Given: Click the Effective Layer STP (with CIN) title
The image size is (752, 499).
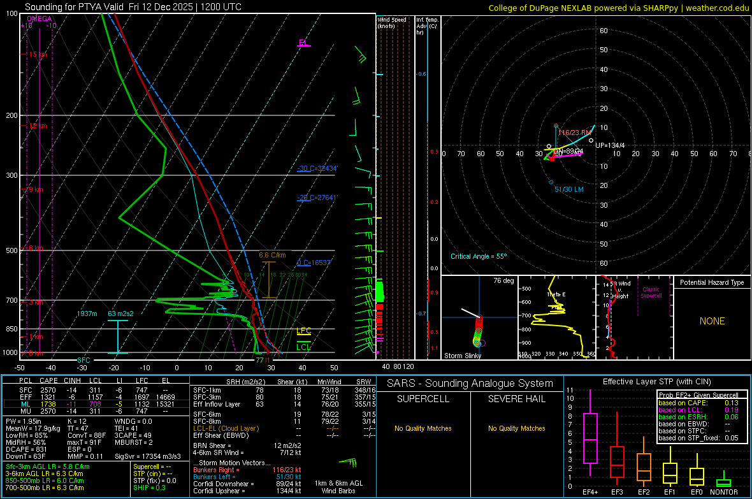Looking at the screenshot, I should (656, 382).
